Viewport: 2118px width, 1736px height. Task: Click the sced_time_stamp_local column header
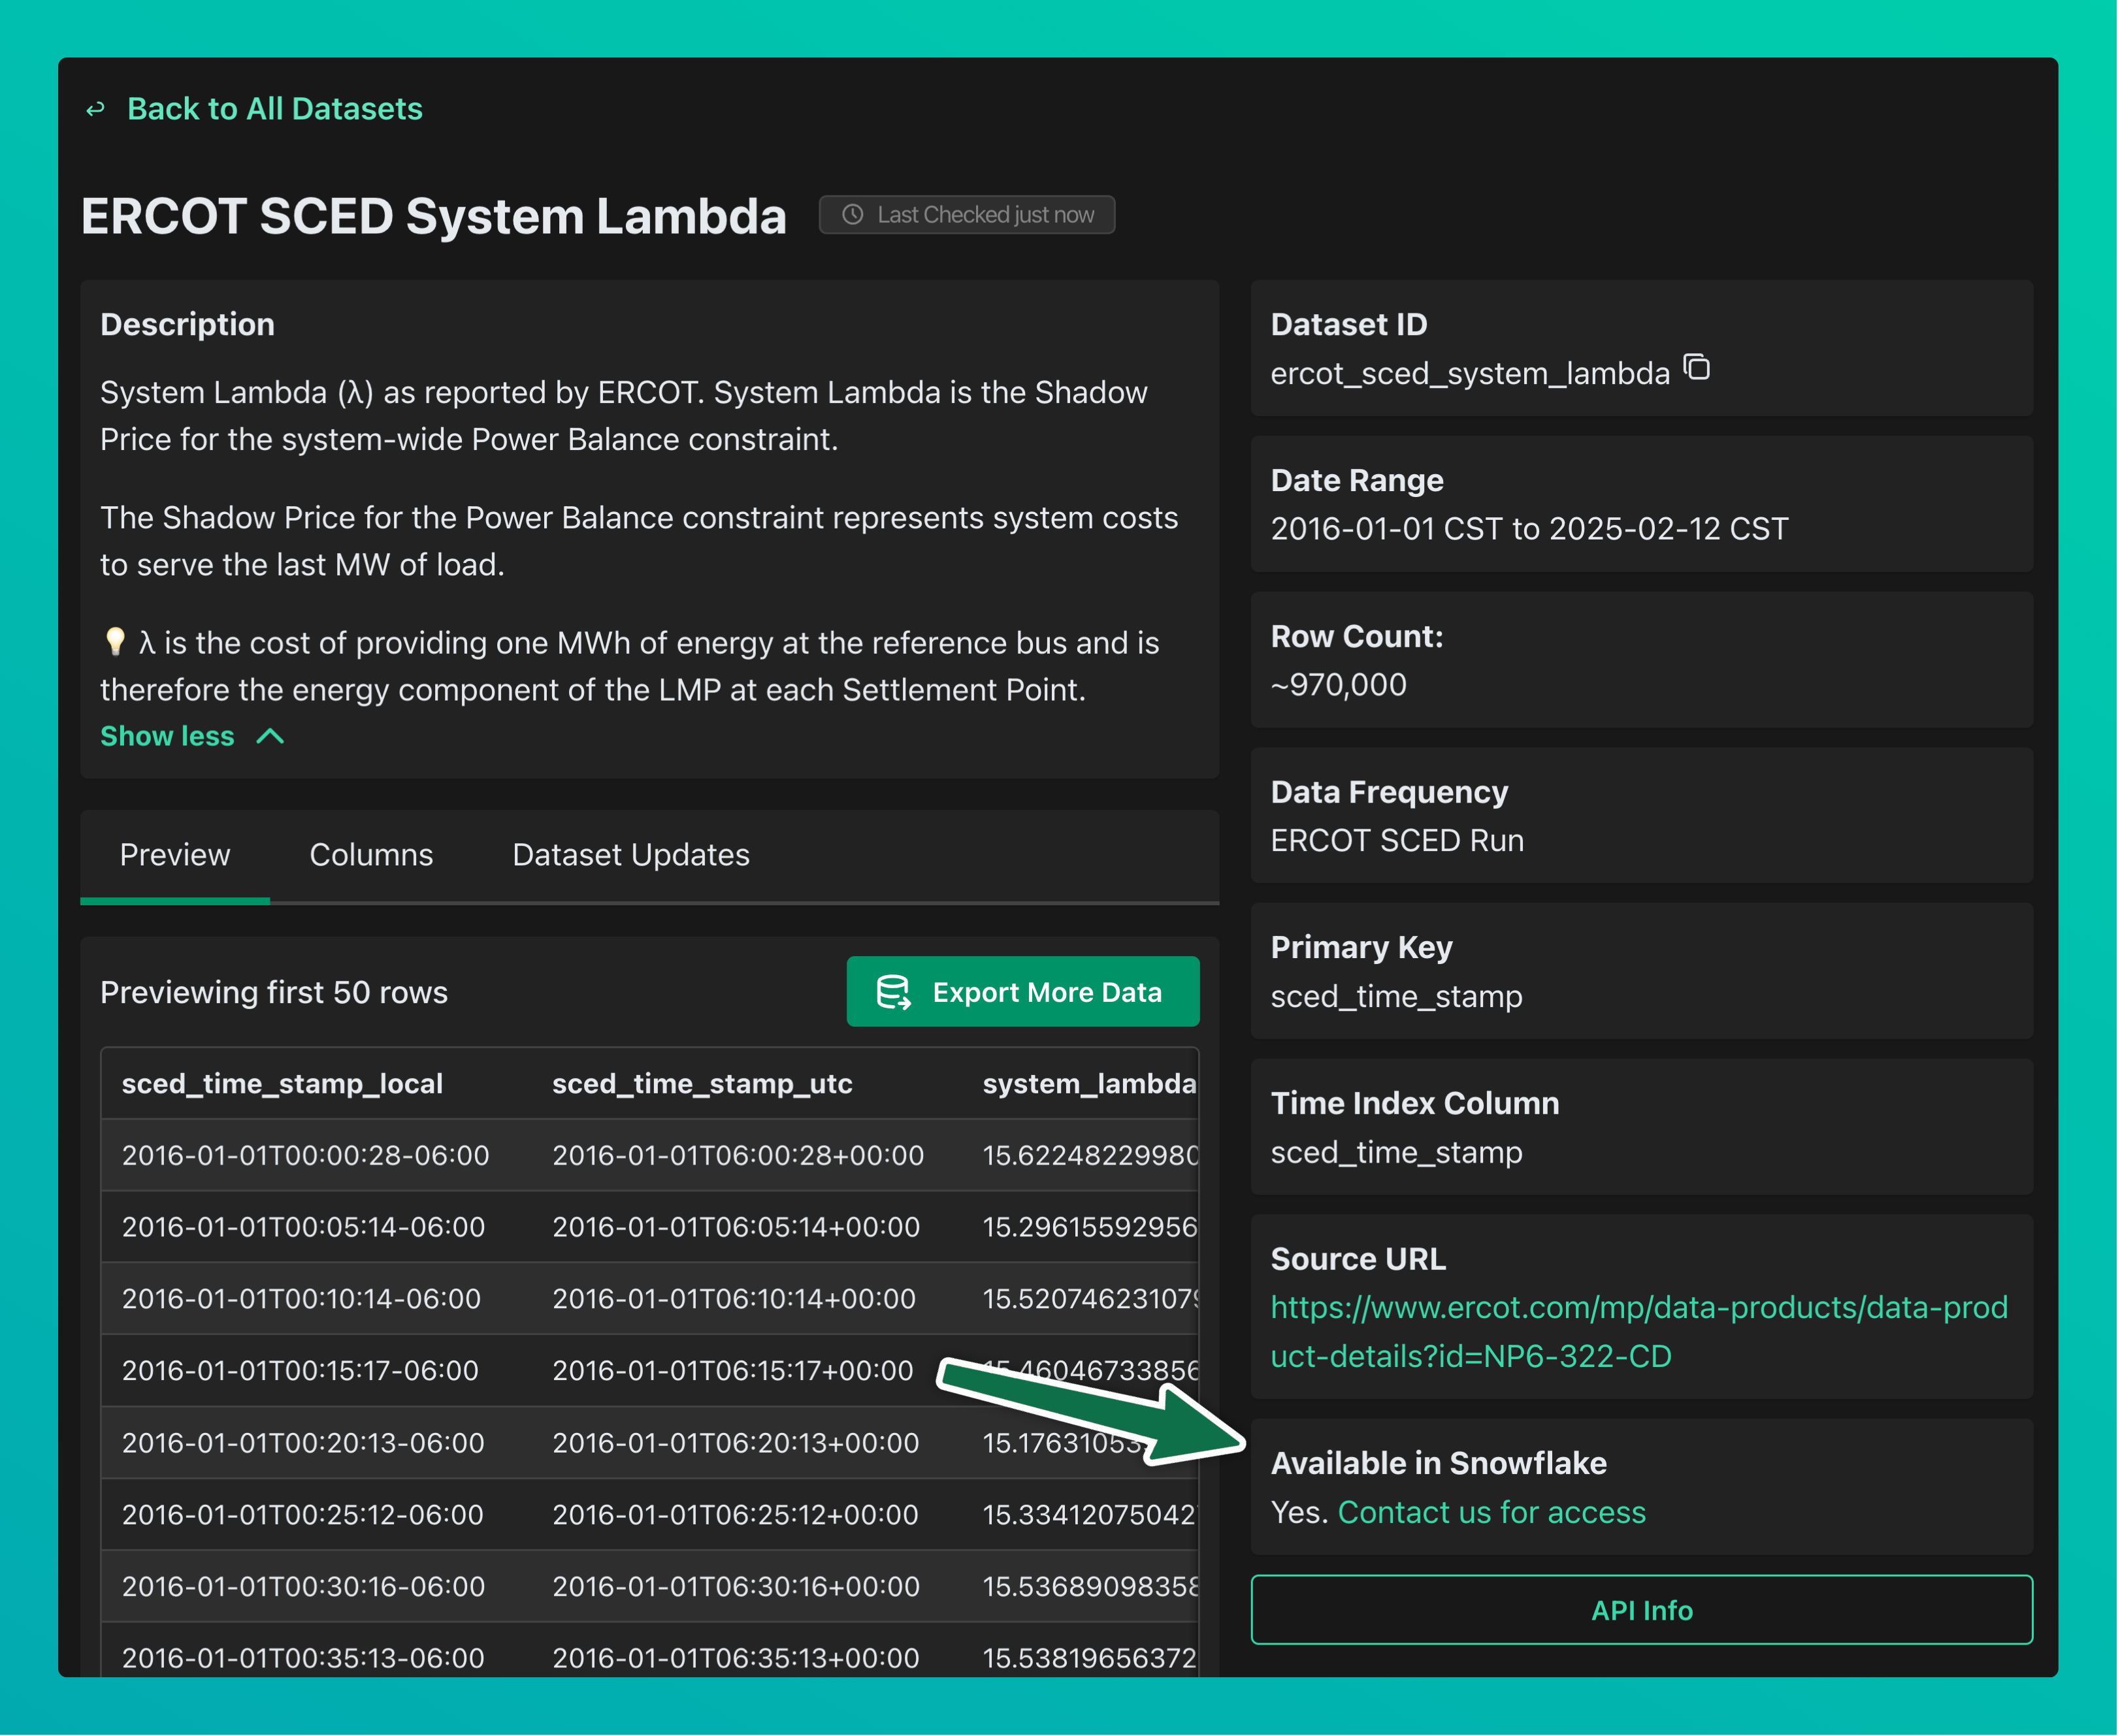pos(282,1084)
